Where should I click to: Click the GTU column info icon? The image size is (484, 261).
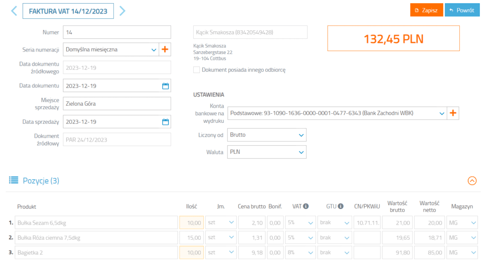pos(342,206)
